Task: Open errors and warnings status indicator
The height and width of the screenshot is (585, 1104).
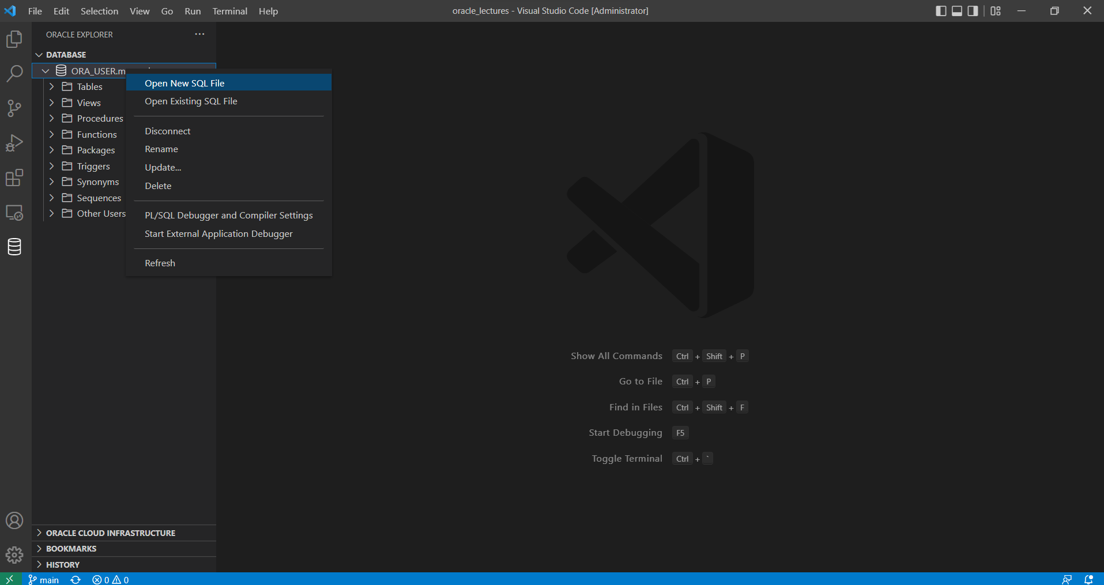Action: 111,579
